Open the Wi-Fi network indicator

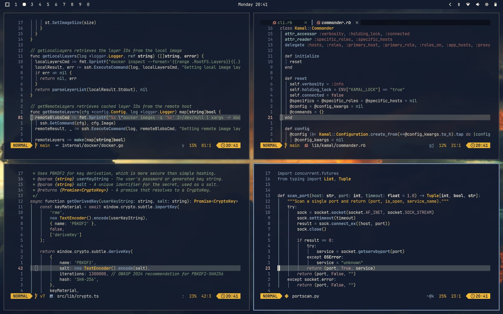(x=468, y=4)
